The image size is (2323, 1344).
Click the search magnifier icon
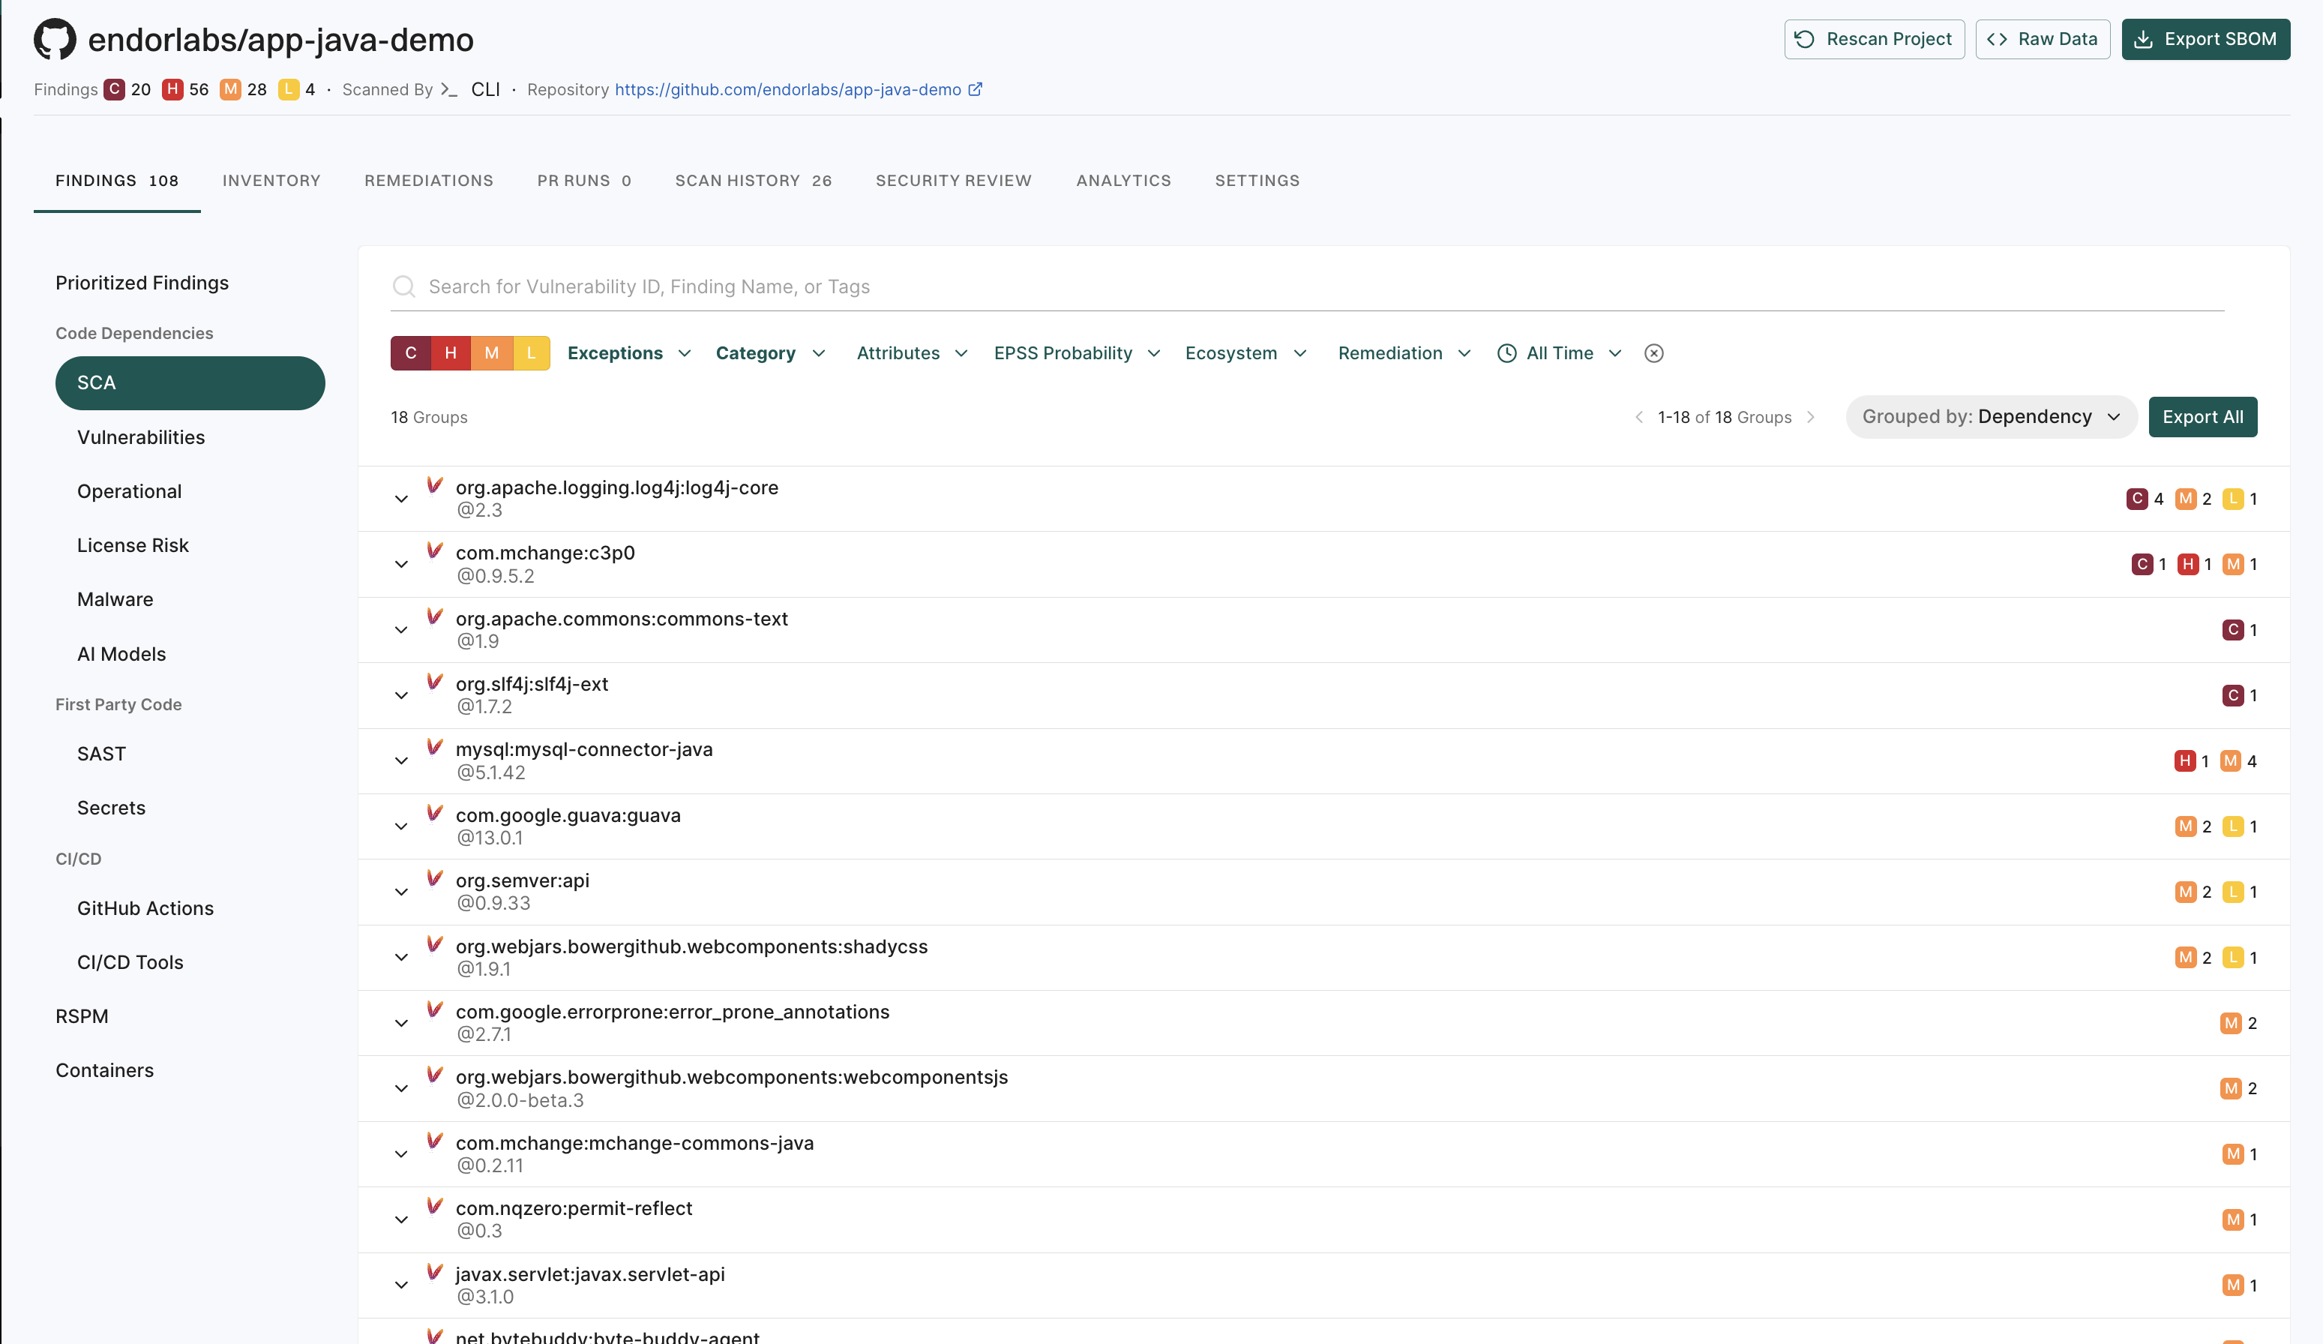(403, 286)
